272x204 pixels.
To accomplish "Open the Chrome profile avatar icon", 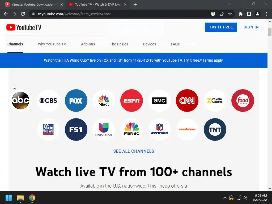I will (x=258, y=14).
